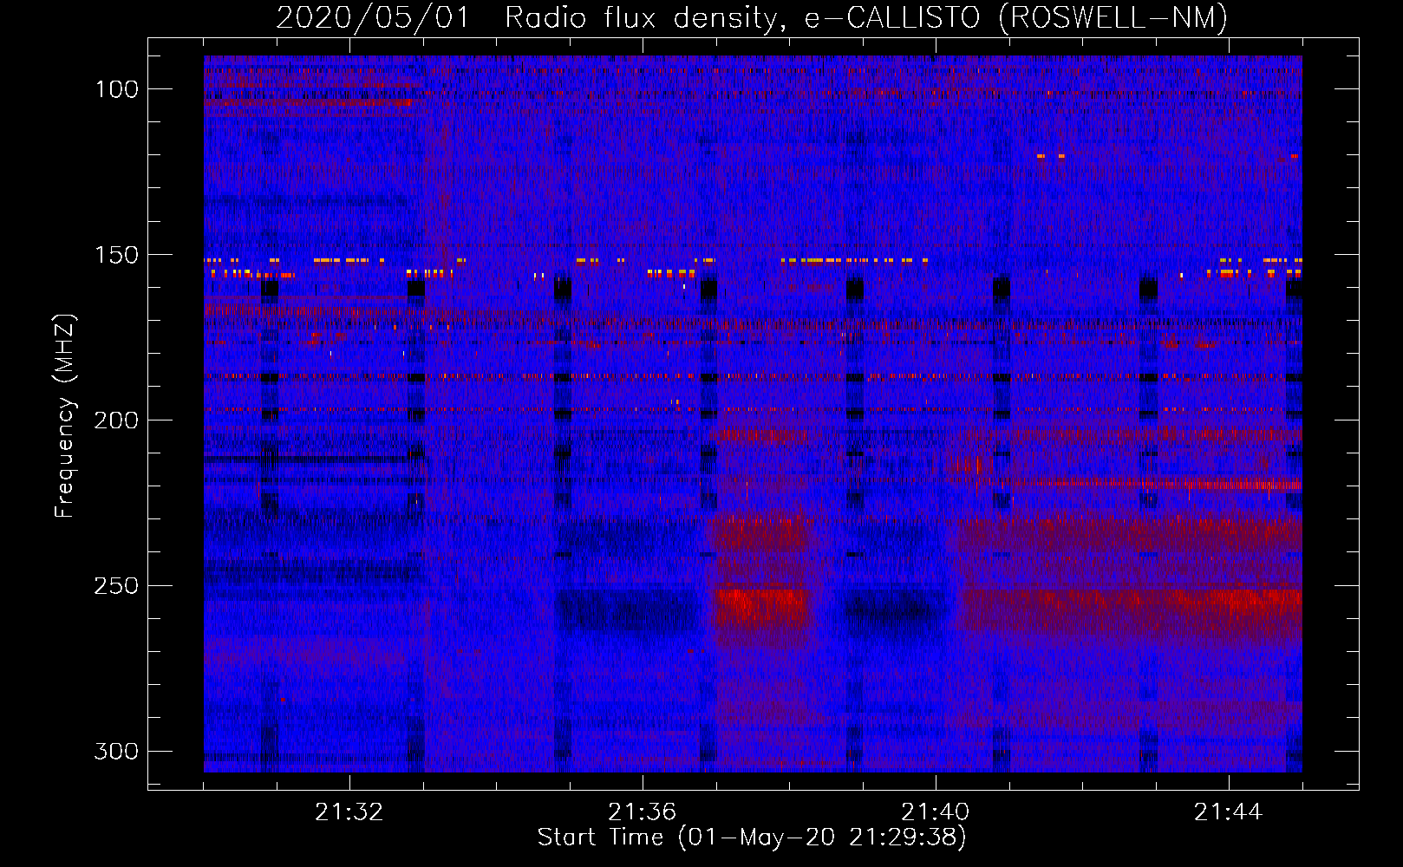Click the 2020/05/01 date in the title
Image resolution: width=1403 pixels, height=867 pixels.
pos(373,18)
